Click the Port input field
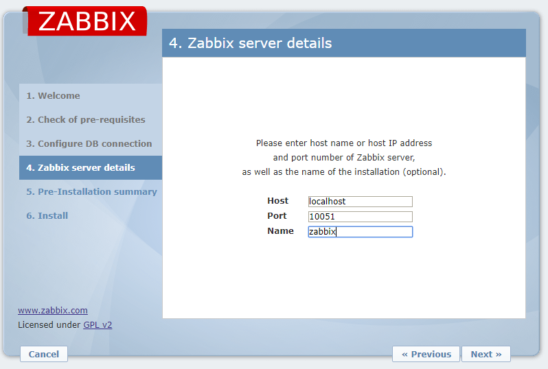This screenshot has height=369, width=548. tap(361, 217)
